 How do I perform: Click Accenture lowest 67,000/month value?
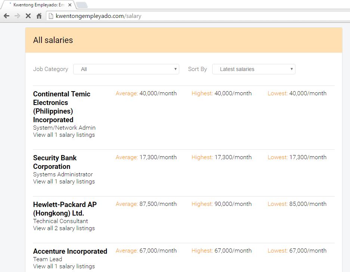point(308,251)
